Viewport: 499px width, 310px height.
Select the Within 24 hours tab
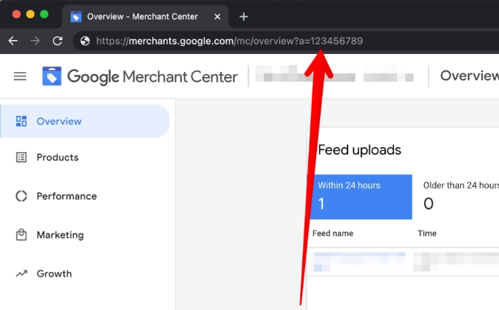pos(360,196)
